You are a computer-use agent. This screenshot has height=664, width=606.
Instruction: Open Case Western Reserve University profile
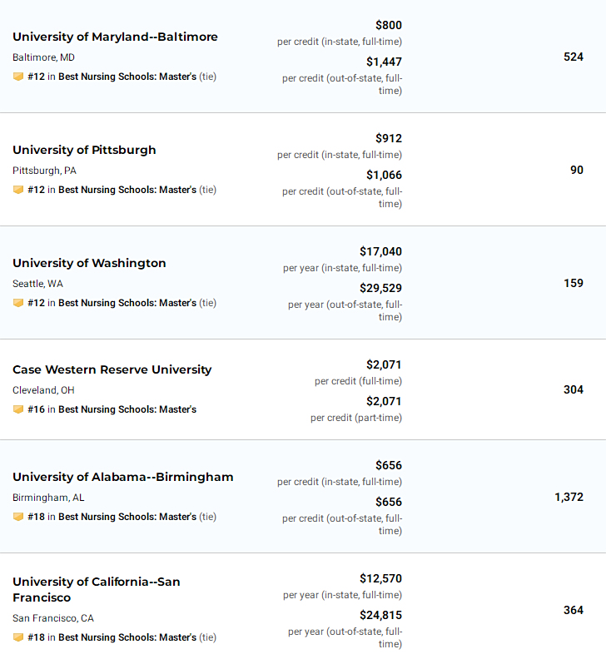point(112,369)
